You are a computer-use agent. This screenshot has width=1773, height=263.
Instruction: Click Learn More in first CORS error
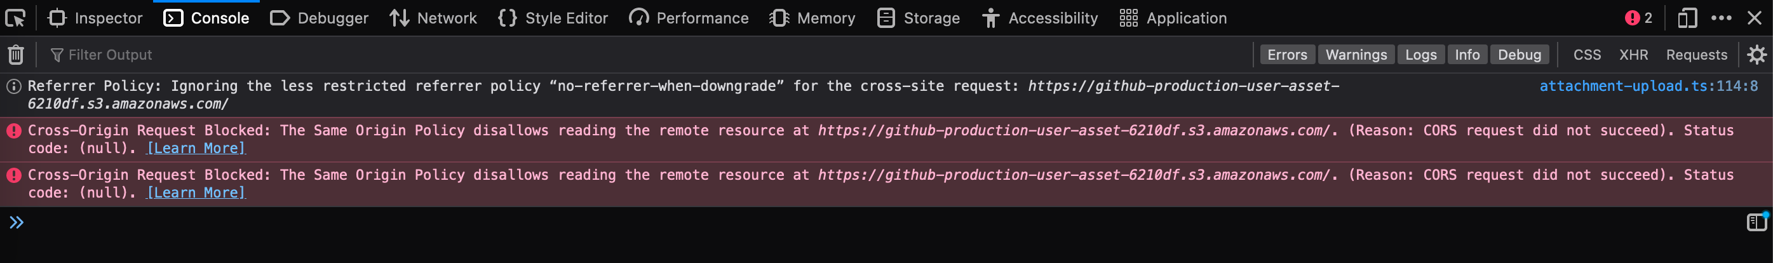click(x=196, y=148)
